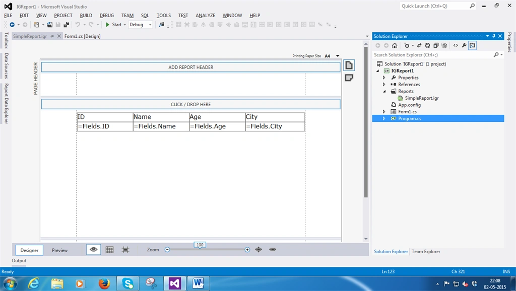Toggle the eye visibility icon in designer bar
This screenshot has height=291, width=516.
93,250
